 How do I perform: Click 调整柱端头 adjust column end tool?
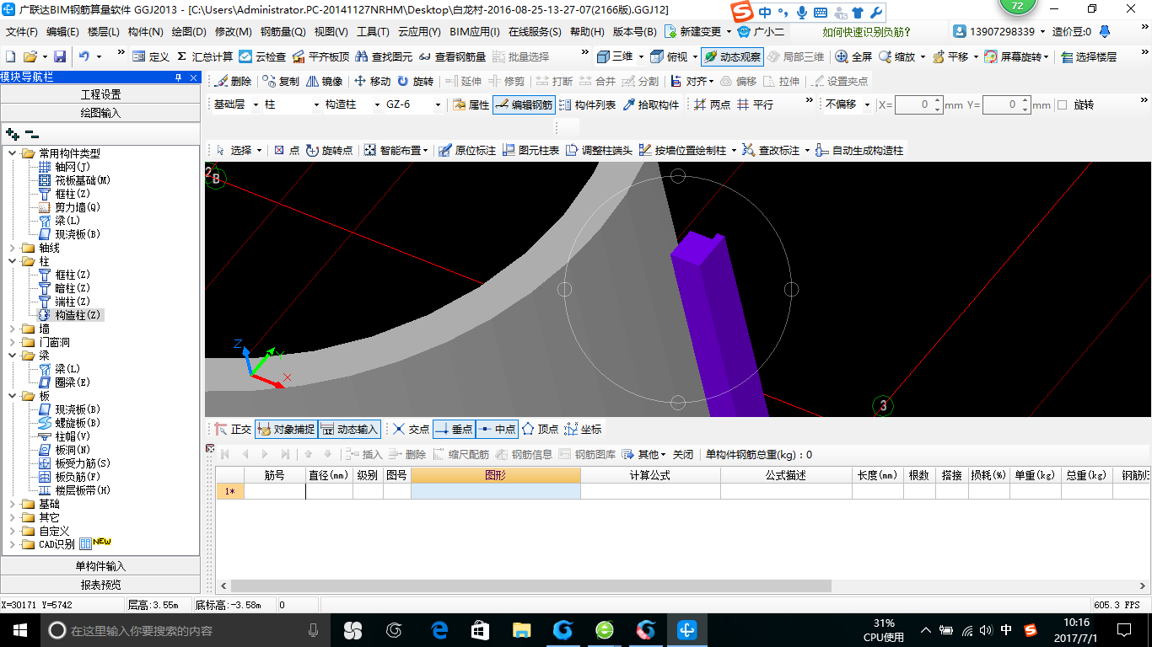coord(599,150)
